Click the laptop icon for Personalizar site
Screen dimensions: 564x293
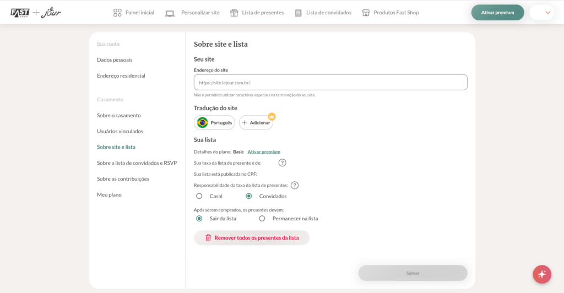170,13
